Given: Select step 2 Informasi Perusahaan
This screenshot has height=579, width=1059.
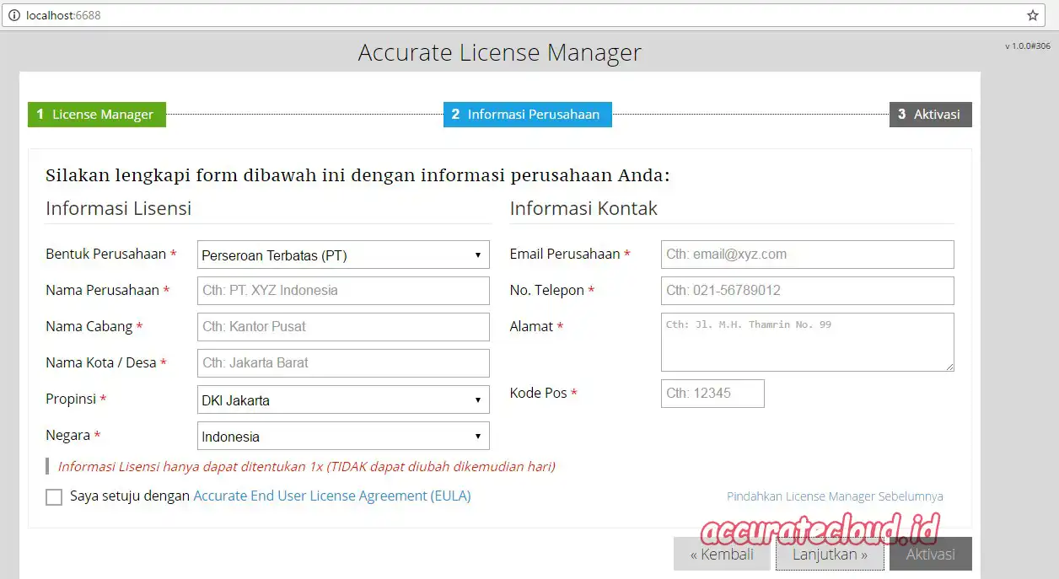Looking at the screenshot, I should 528,115.
